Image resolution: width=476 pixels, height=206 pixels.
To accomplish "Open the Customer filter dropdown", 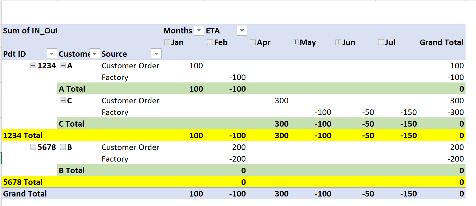I will pyautogui.click(x=94, y=54).
